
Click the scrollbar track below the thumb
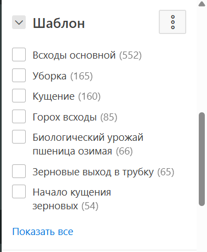(x=202, y=228)
